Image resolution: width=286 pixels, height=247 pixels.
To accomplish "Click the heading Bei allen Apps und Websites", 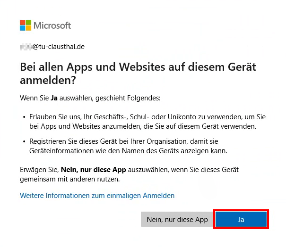I will [x=138, y=74].
